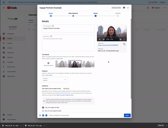The image size is (168, 128).
Task: Click the checks complete checkmark icon
Action: pos(46,115)
